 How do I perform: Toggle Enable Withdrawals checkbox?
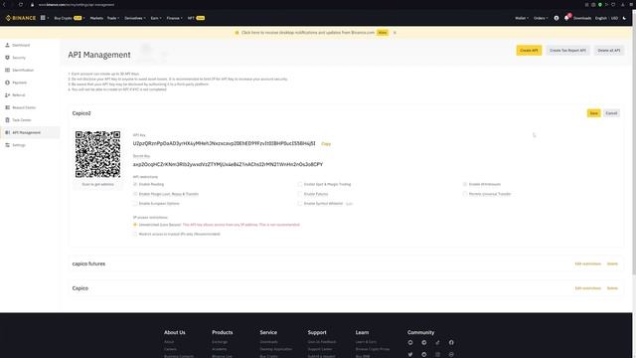click(465, 184)
